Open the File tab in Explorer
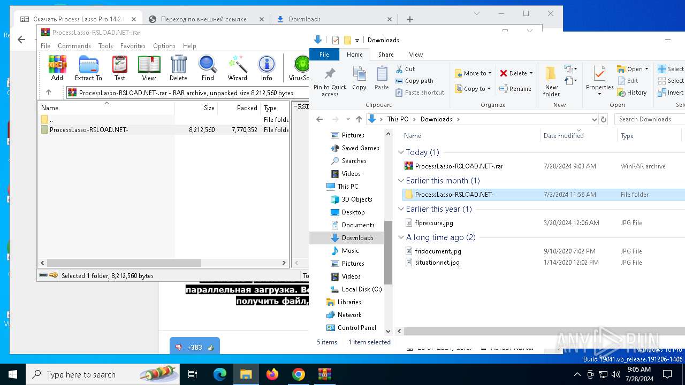This screenshot has width=685, height=385. pyautogui.click(x=324, y=55)
